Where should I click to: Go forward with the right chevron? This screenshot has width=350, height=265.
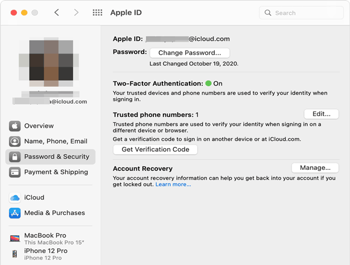[77, 13]
